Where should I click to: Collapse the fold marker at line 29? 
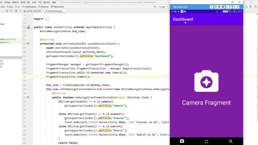click(33, 89)
